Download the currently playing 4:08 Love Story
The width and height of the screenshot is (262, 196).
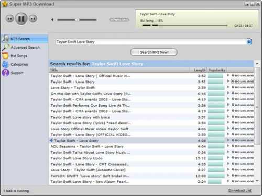pos(243,140)
